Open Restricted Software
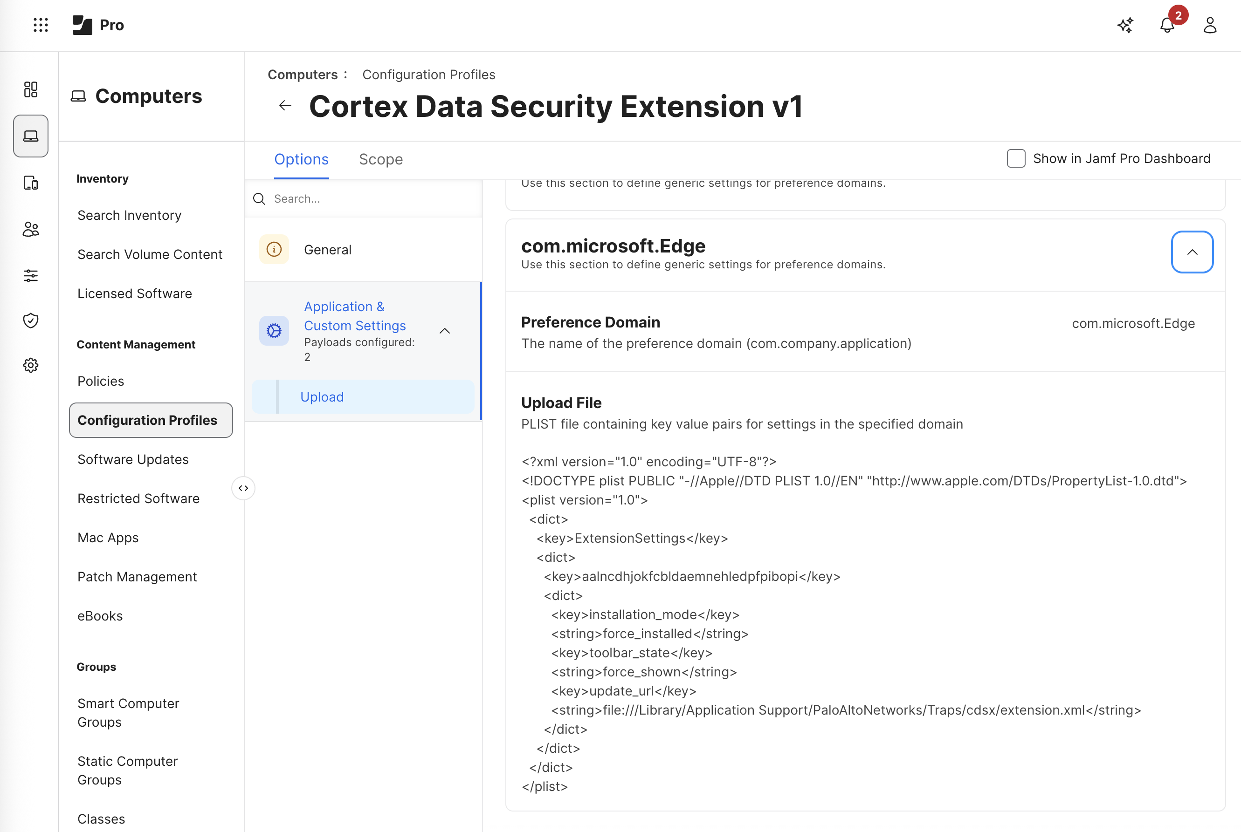1241x832 pixels. [x=138, y=499]
